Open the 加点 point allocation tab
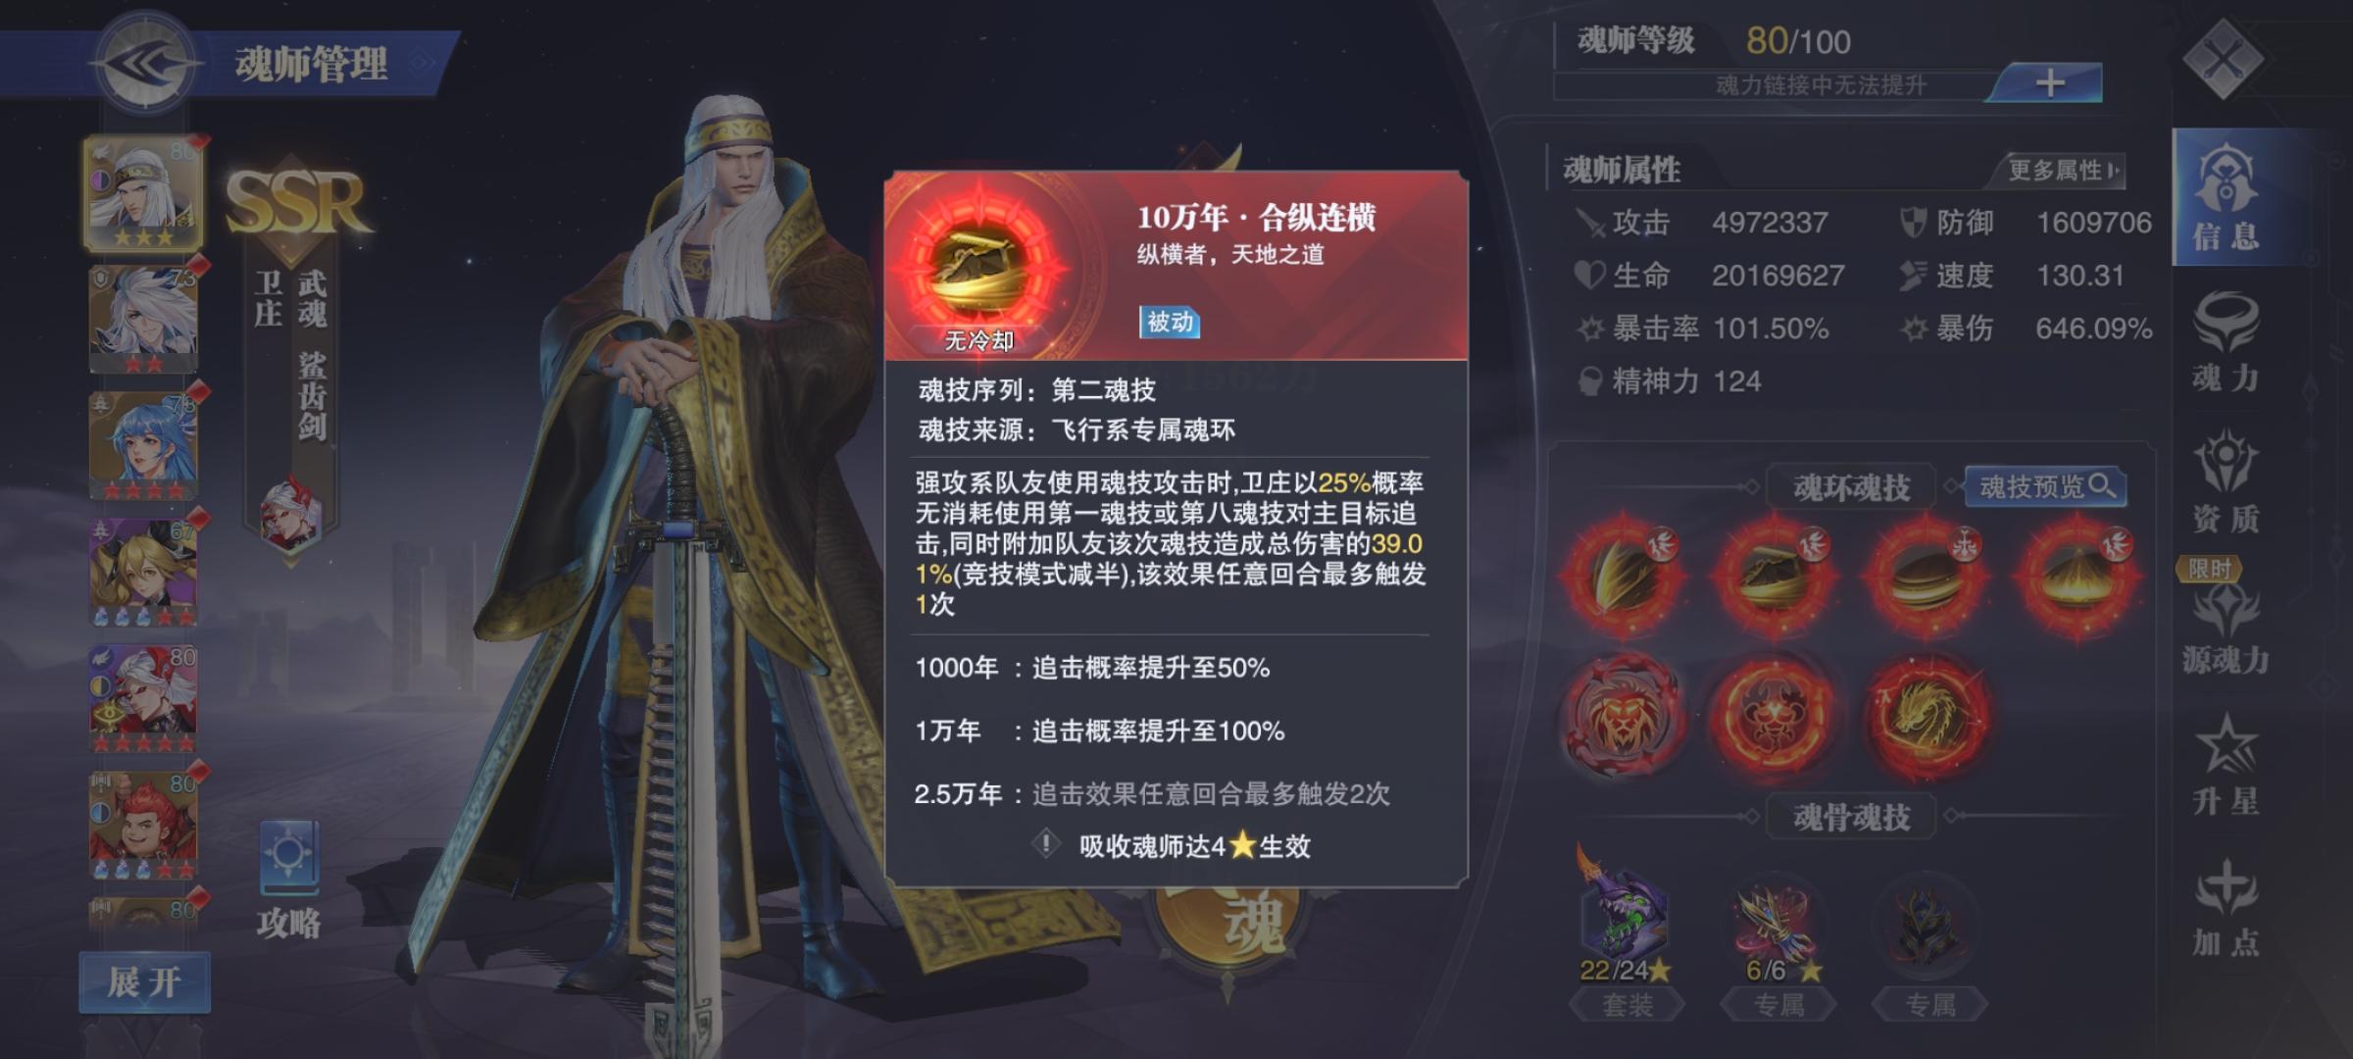This screenshot has height=1059, width=2353. [x=2226, y=908]
